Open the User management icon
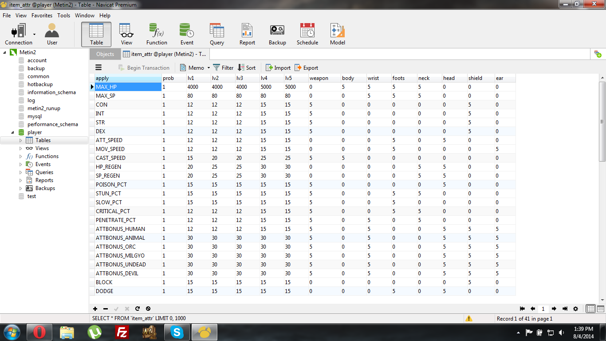The image size is (606, 341). pyautogui.click(x=52, y=35)
